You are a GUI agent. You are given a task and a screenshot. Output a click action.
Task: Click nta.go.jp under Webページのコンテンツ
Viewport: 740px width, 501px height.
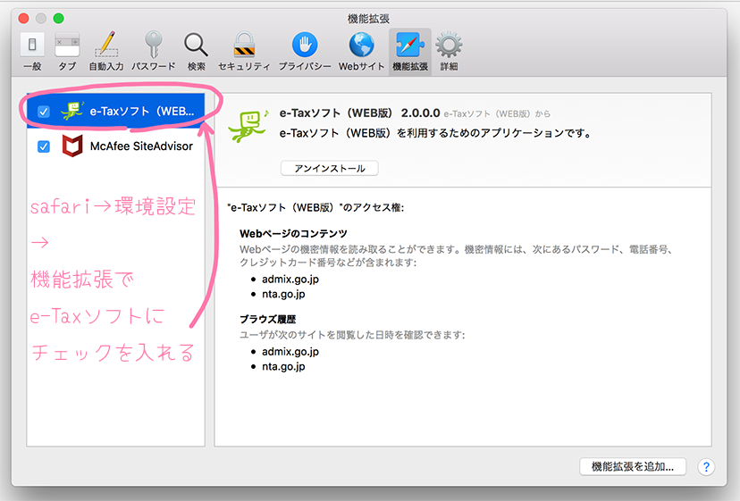point(283,294)
